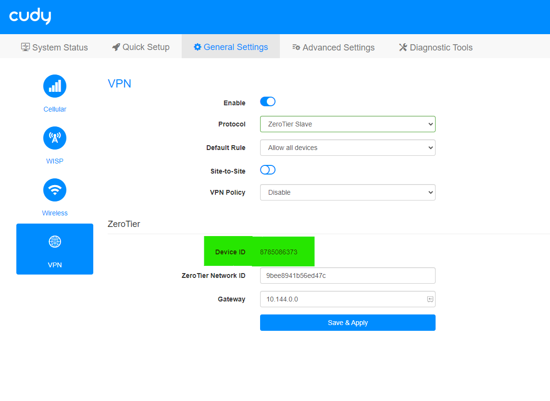Image resolution: width=550 pixels, height=401 pixels.
Task: Click the Protocol label
Action: click(x=232, y=124)
